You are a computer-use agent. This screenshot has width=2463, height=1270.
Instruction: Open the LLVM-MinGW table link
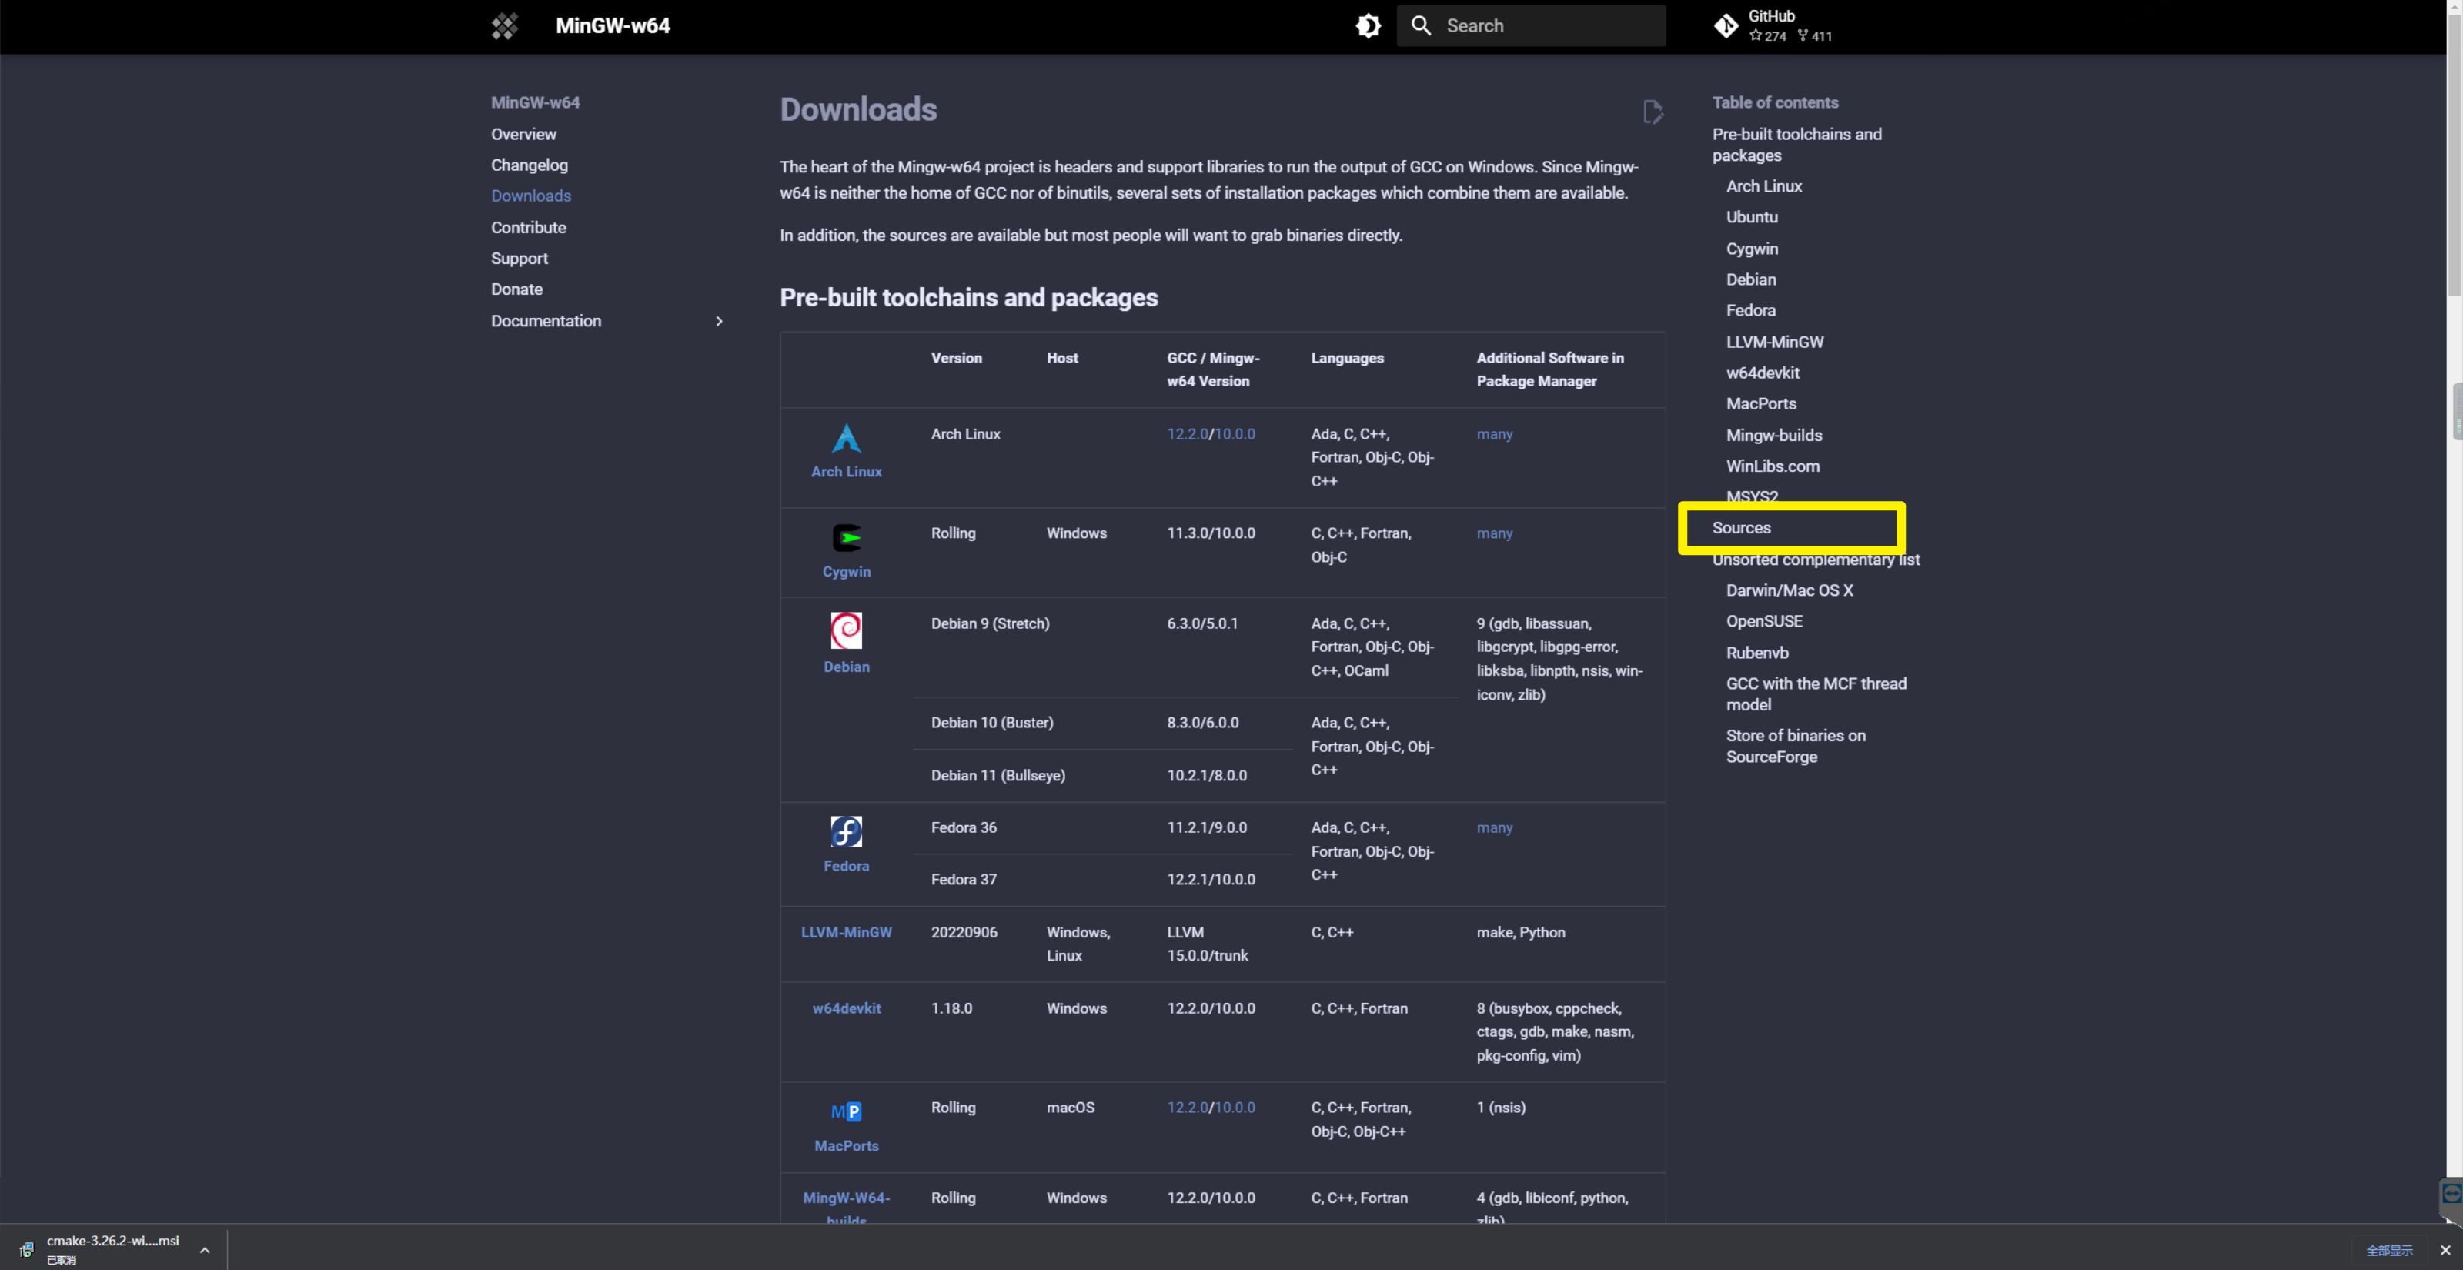(x=845, y=931)
